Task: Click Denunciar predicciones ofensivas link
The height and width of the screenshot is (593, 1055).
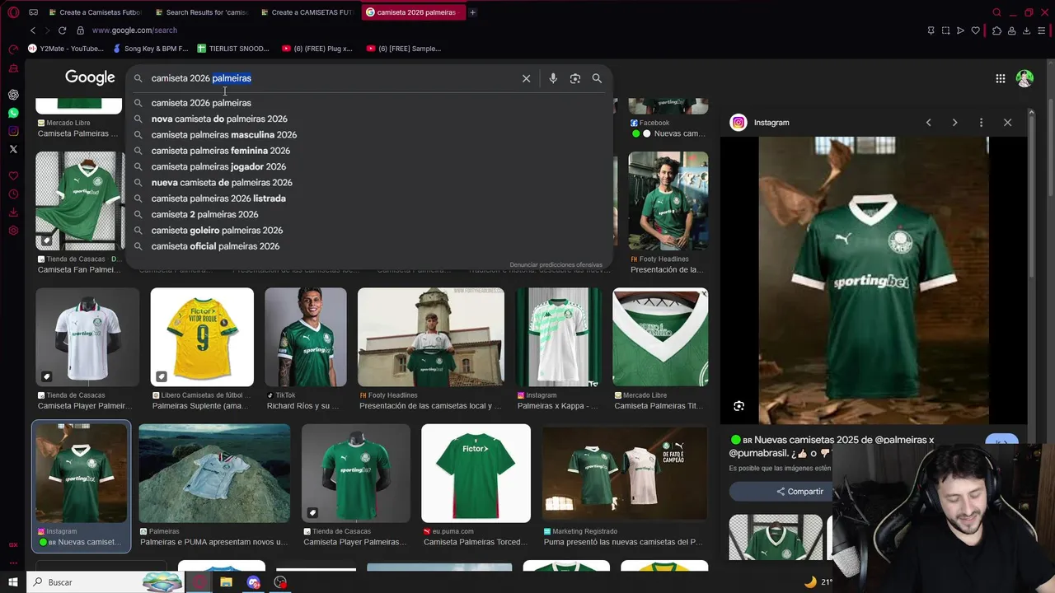Action: point(556,265)
